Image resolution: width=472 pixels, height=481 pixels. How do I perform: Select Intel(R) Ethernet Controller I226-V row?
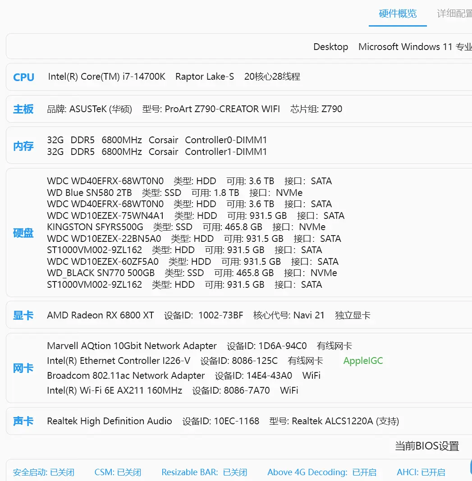click(x=185, y=361)
